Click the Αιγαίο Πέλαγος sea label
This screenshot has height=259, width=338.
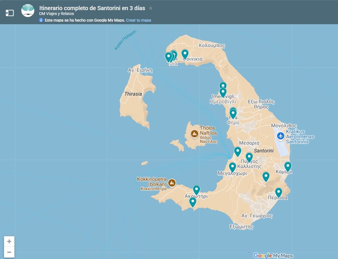pos(125,40)
